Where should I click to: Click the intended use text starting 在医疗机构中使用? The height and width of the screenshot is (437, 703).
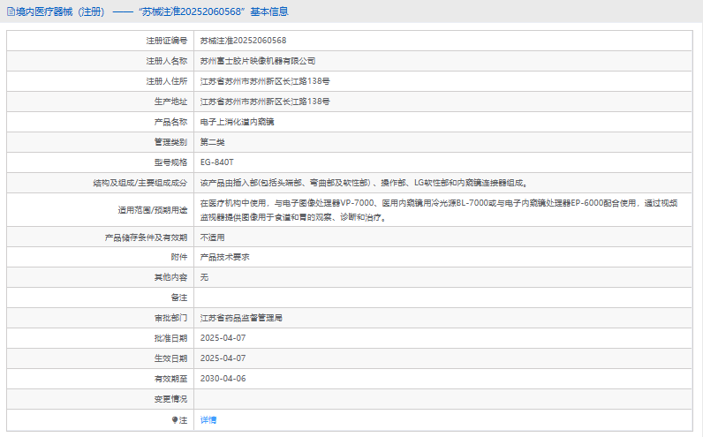[438, 210]
